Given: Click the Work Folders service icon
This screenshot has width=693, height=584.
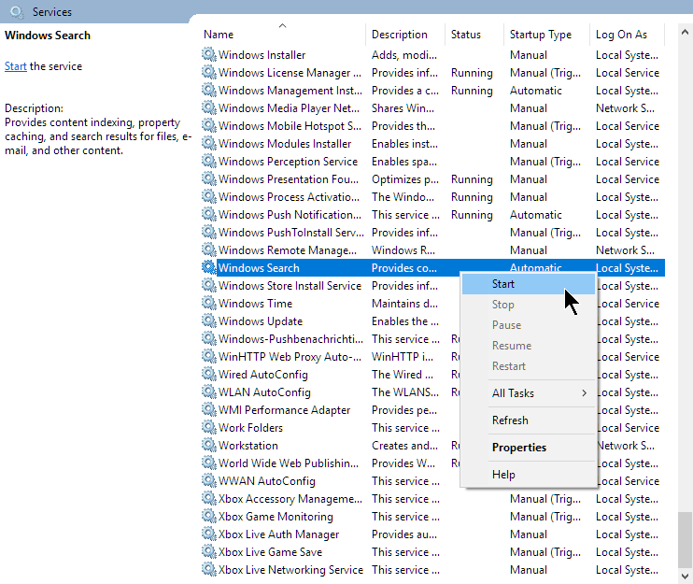Looking at the screenshot, I should click(x=209, y=428).
